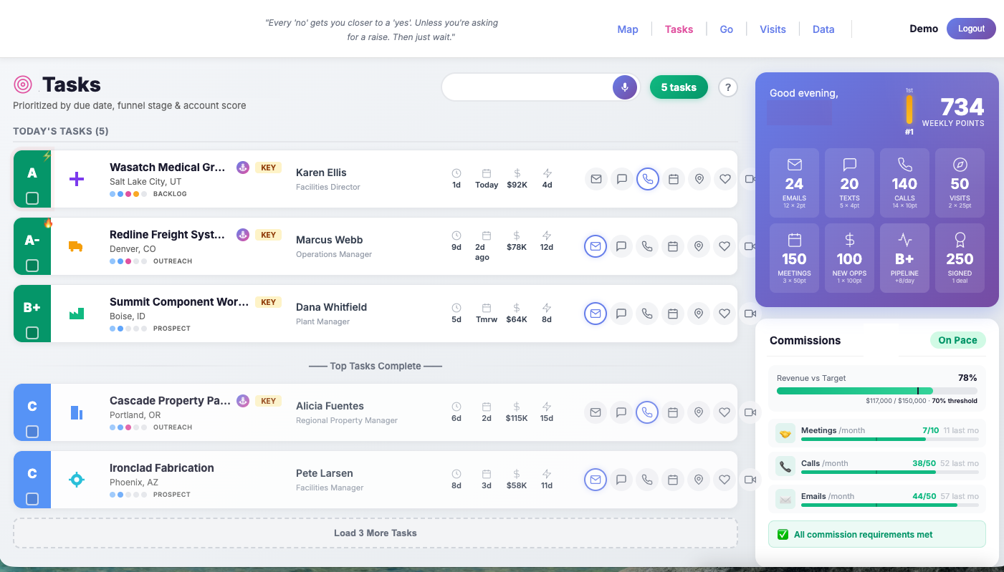
Task: Click Meetings per month progress bar
Action: click(x=889, y=439)
